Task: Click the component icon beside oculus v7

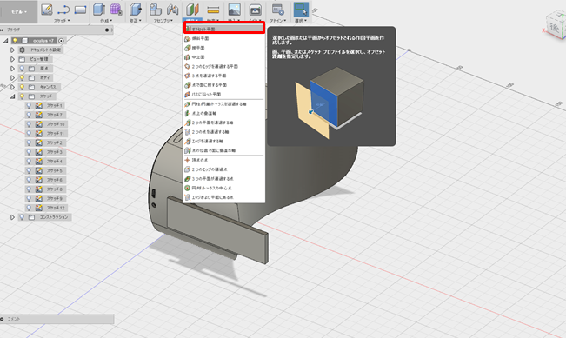Action: (x=24, y=41)
